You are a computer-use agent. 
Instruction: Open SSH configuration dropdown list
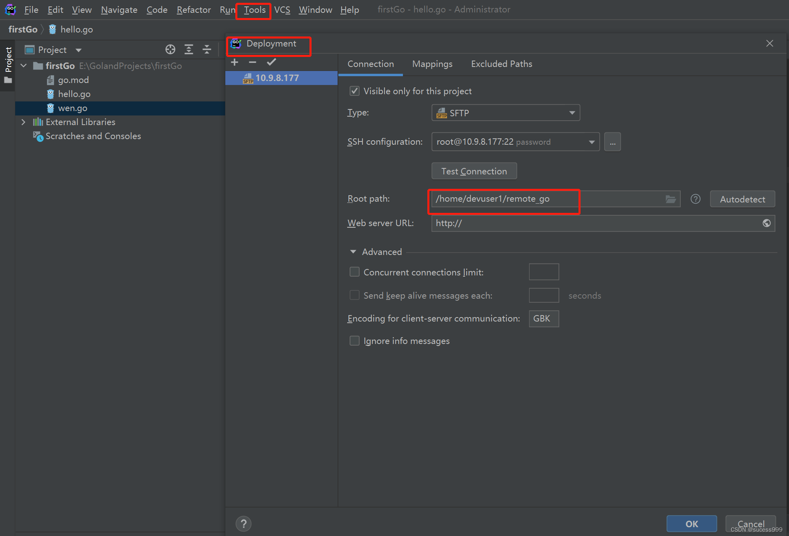pos(591,142)
